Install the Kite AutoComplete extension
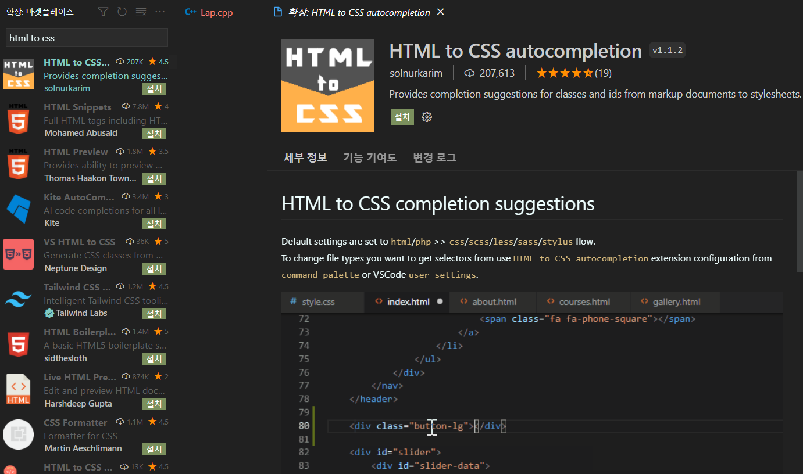The image size is (803, 474). pos(154,224)
